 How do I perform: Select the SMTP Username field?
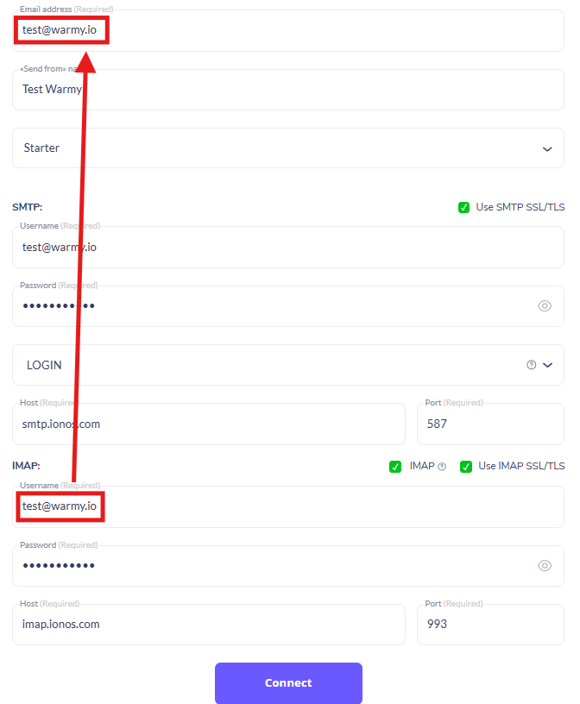[288, 248]
